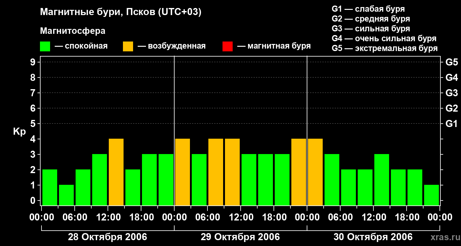This screenshot has width=461, height=246.
Task: Click the first orange bar on 29 October
Action: tap(183, 172)
